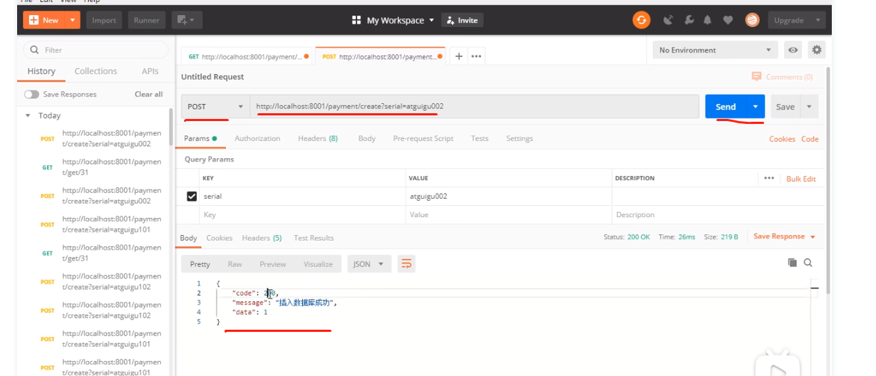Switch to the APIs sidebar tab

pyautogui.click(x=150, y=71)
